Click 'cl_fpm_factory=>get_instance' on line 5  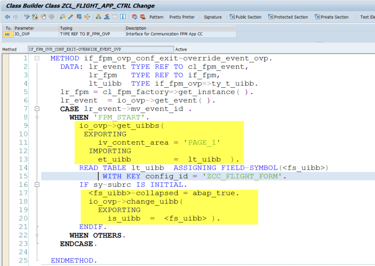[x=169, y=92]
